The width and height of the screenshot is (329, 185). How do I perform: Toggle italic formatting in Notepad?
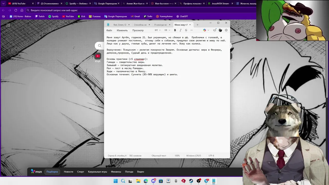[x=180, y=30]
